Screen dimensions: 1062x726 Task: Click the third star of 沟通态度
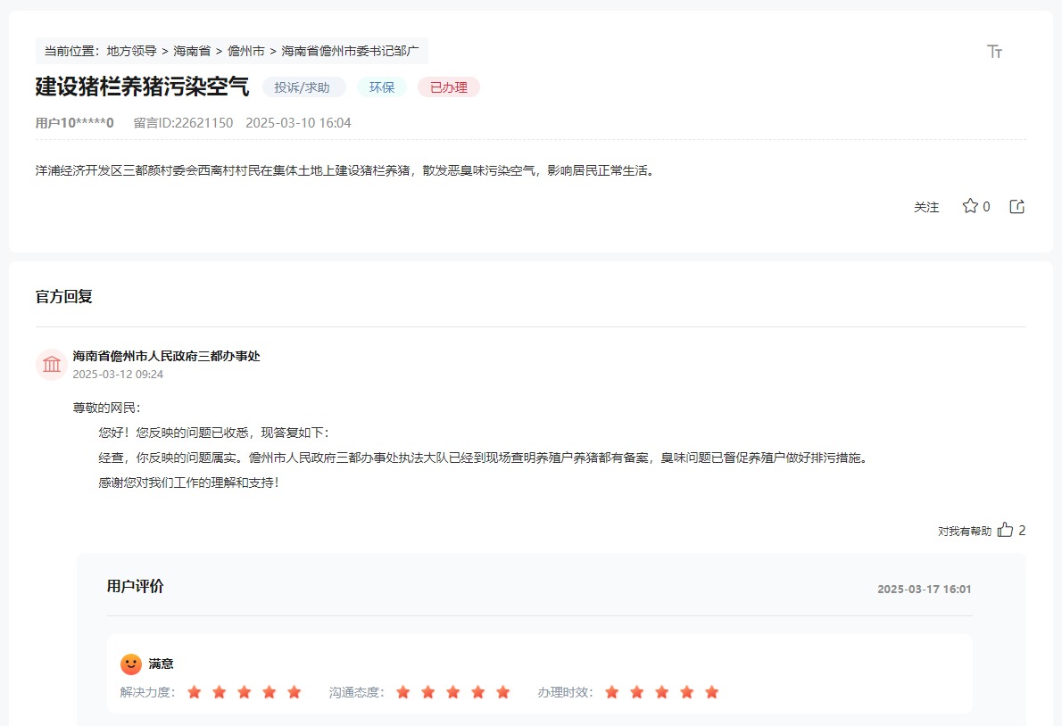(x=453, y=692)
